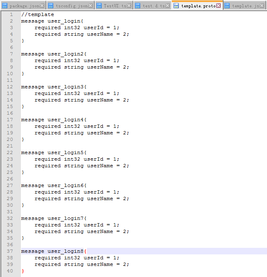Switch to the package.json tab
This screenshot has width=267, height=277.
(23, 6)
